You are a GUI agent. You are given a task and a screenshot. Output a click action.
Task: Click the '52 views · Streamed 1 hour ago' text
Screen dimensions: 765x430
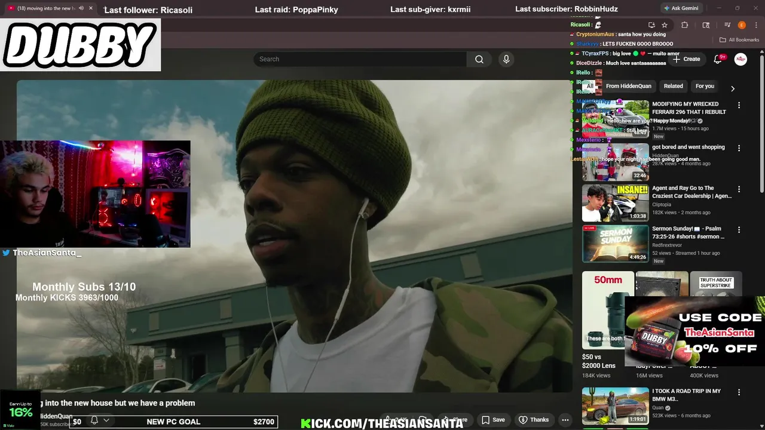coord(685,253)
